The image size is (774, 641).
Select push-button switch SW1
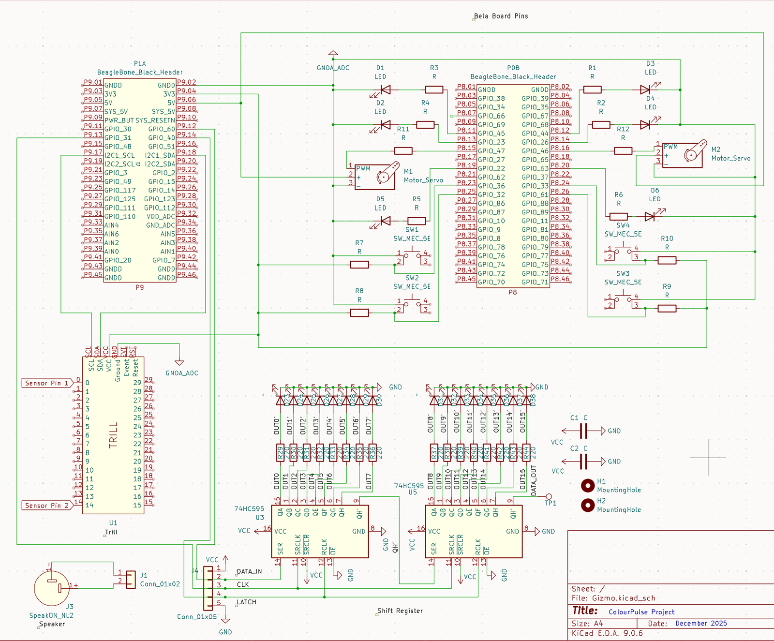tap(412, 256)
